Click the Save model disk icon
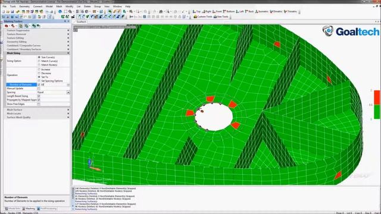This screenshot has height=214, width=381. pyautogui.click(x=12, y=12)
